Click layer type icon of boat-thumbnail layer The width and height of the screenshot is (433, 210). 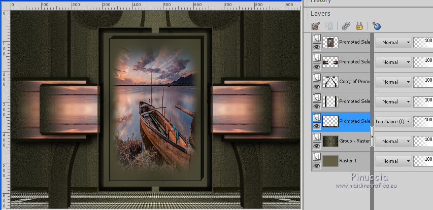point(317,38)
